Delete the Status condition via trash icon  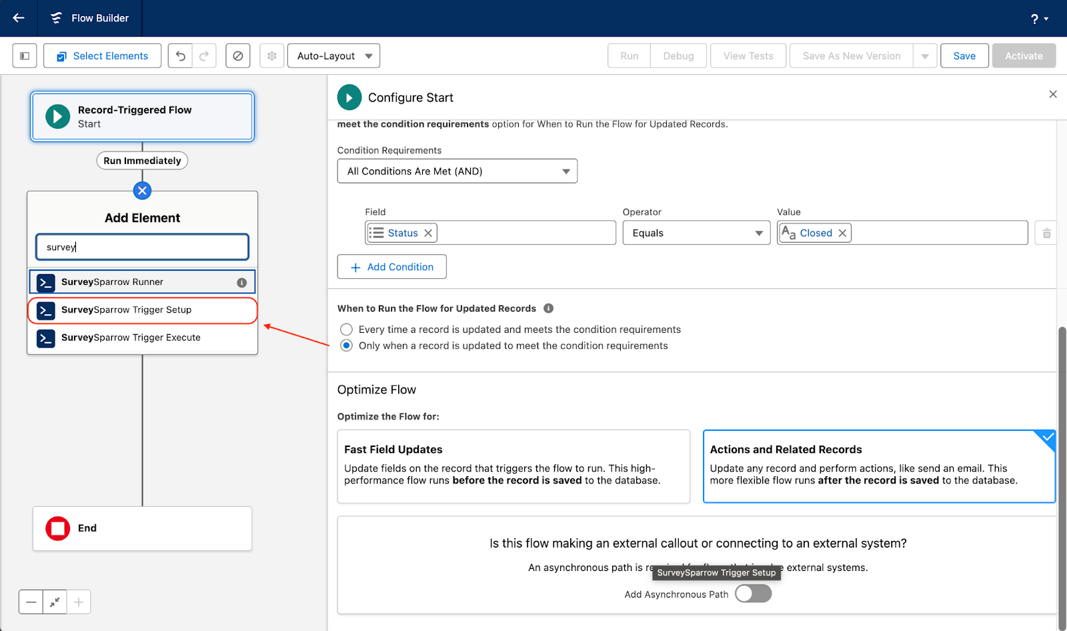(x=1046, y=233)
